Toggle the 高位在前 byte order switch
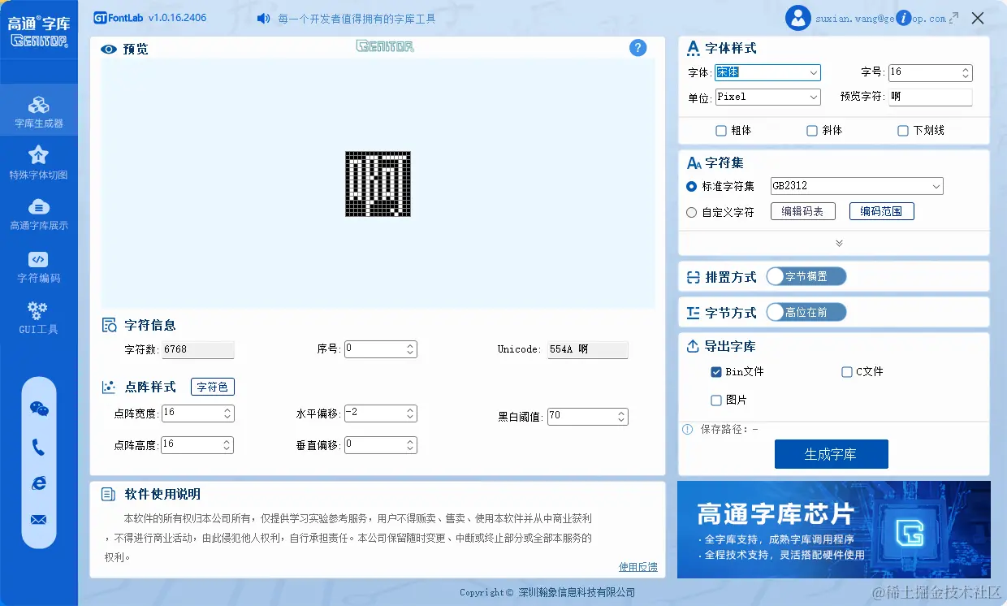1007x606 pixels. 806,313
